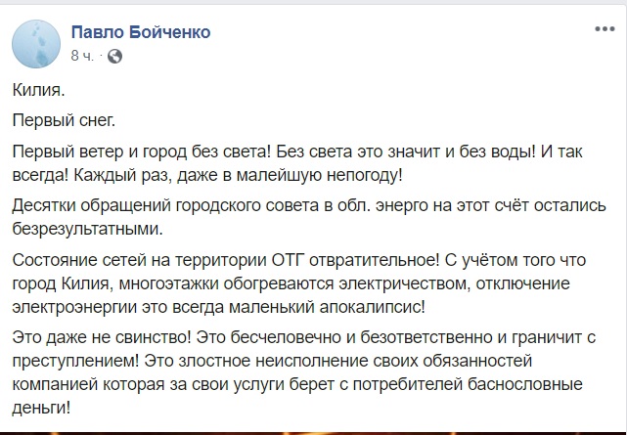Click the word "многоэтажки" in the post

coord(169,284)
